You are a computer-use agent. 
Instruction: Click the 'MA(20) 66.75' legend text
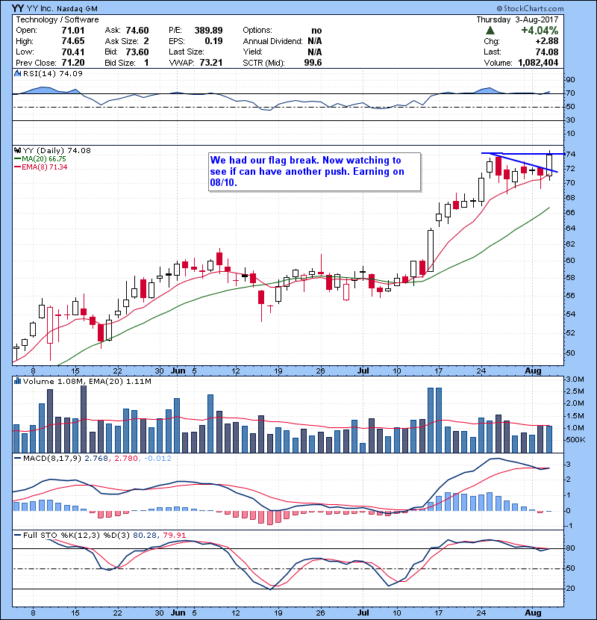click(44, 159)
